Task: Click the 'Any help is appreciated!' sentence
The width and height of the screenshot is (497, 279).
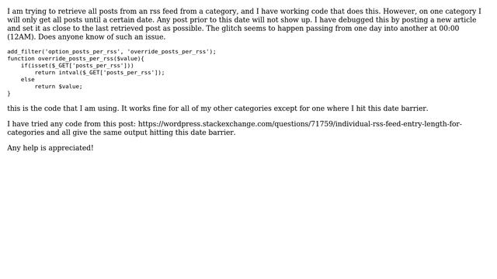Action: 50,148
